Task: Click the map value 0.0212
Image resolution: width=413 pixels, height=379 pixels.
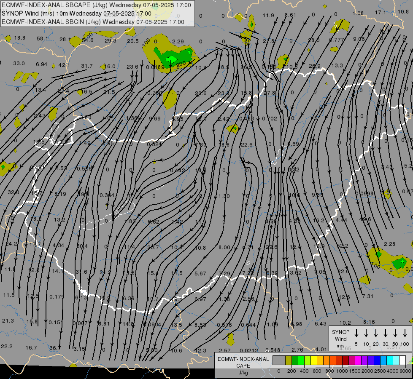Action: (249, 350)
